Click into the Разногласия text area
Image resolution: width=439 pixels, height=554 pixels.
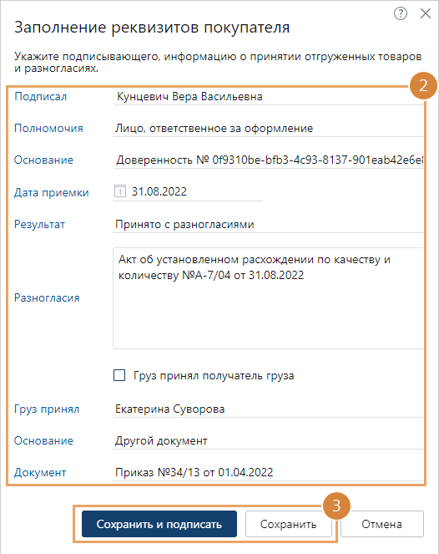pyautogui.click(x=269, y=298)
